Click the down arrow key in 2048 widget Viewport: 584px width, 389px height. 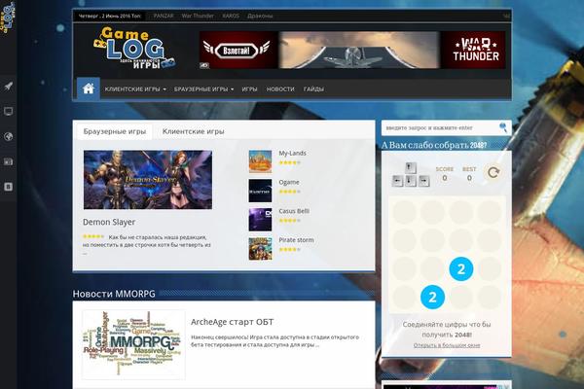410,181
